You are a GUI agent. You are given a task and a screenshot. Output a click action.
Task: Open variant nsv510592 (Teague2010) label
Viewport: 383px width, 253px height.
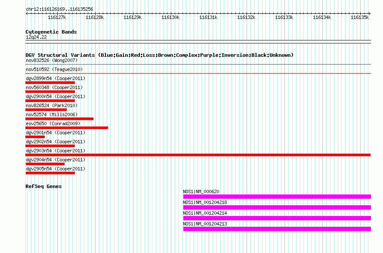coord(54,69)
